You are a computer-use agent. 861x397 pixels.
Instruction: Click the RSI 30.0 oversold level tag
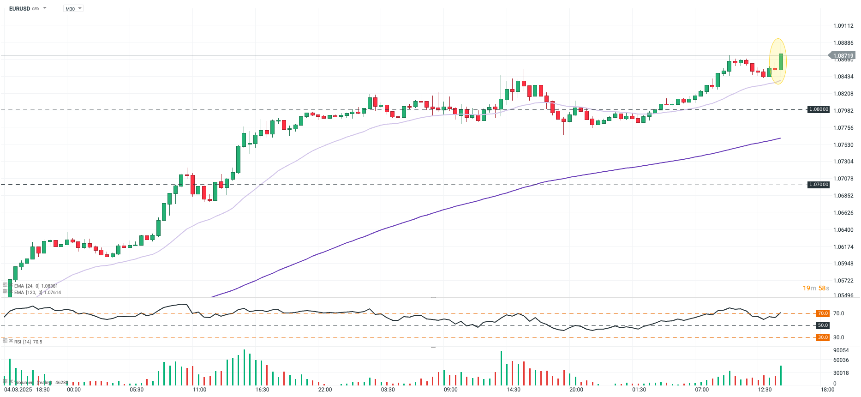click(x=823, y=337)
